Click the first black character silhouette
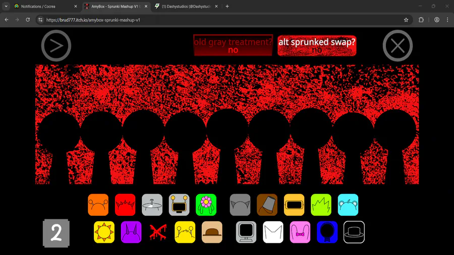This screenshot has height=255, width=454. (x=59, y=147)
